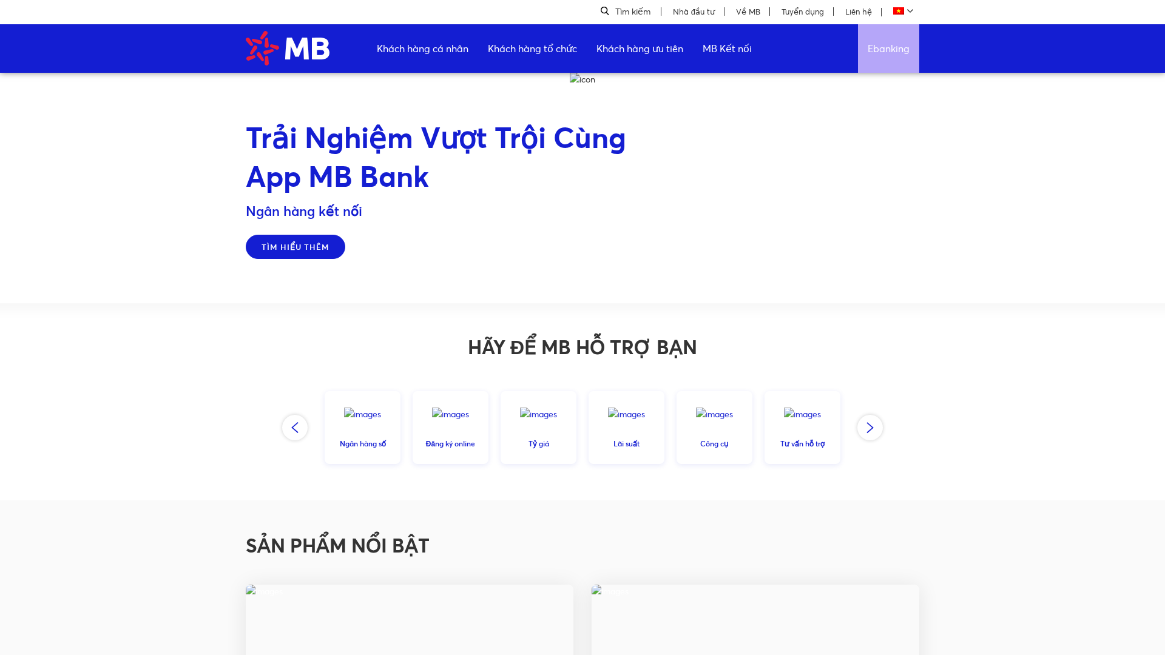Click HÃY ĐỂ MB HỖ TRỢ BẠN heading
Viewport: 1165px width, 655px height.
tap(582, 347)
